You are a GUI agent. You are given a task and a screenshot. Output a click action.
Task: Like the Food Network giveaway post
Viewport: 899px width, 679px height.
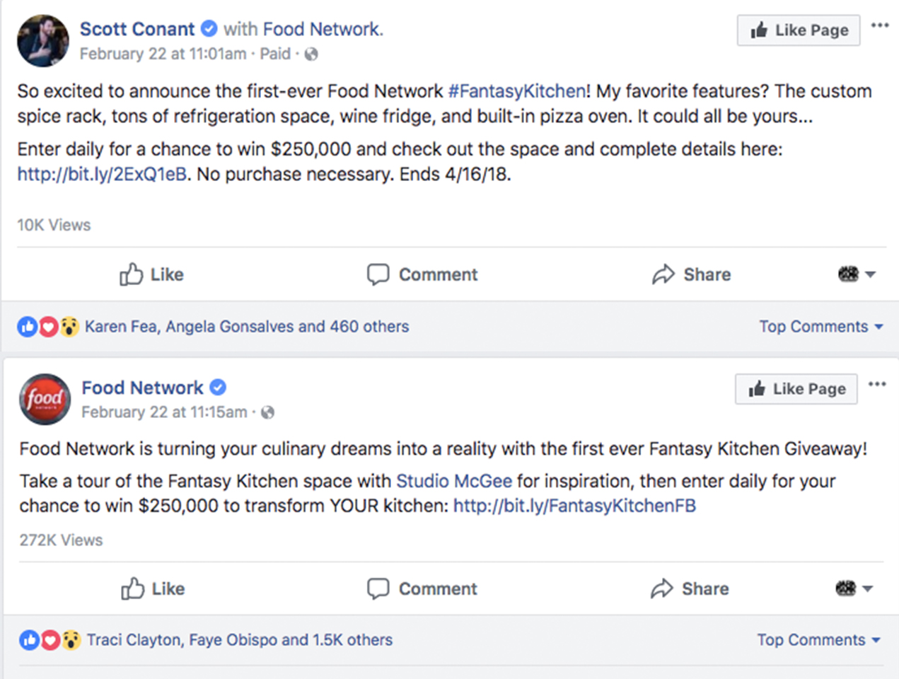click(x=153, y=588)
